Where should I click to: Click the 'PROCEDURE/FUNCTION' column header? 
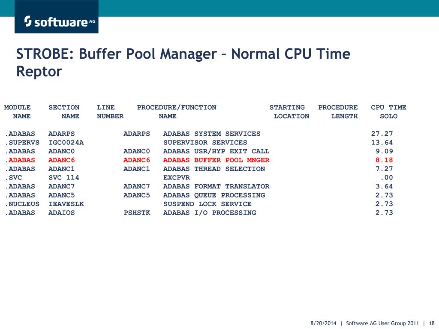(x=176, y=108)
